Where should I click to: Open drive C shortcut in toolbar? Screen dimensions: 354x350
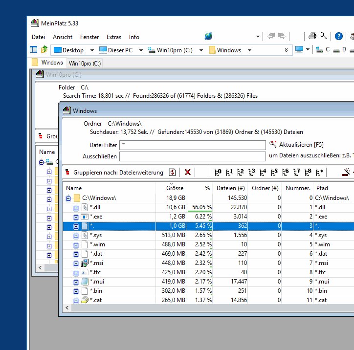[x=323, y=49]
